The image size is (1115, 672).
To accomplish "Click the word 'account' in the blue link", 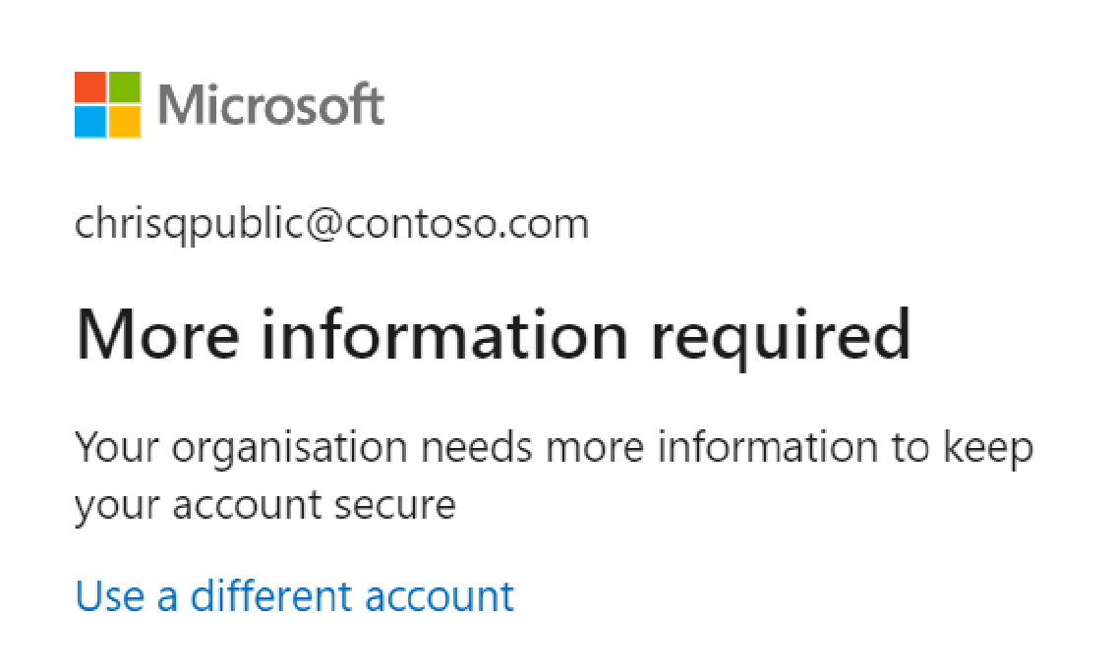I will tap(440, 597).
